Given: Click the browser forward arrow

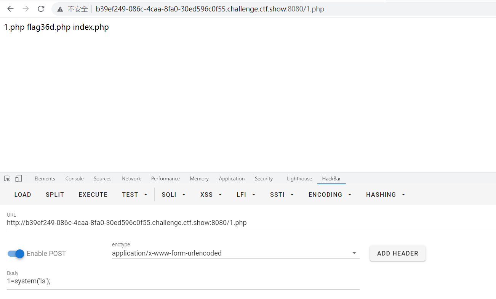Looking at the screenshot, I should click(x=26, y=9).
